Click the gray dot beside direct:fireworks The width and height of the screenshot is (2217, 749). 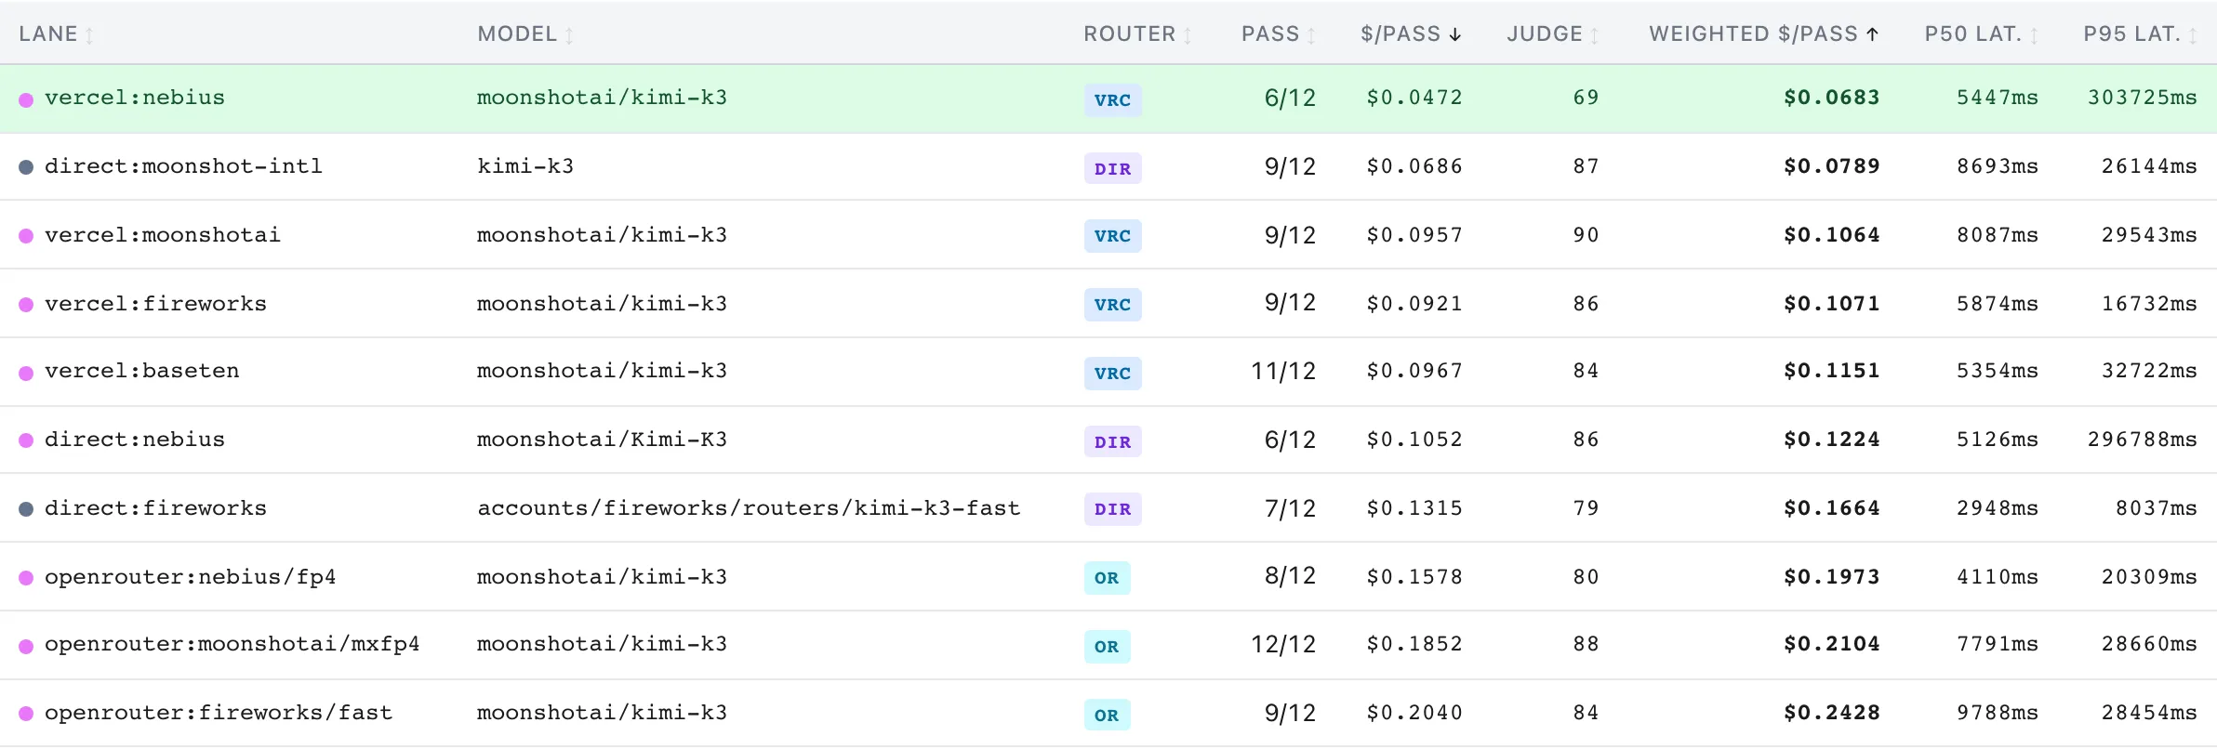pyautogui.click(x=26, y=509)
